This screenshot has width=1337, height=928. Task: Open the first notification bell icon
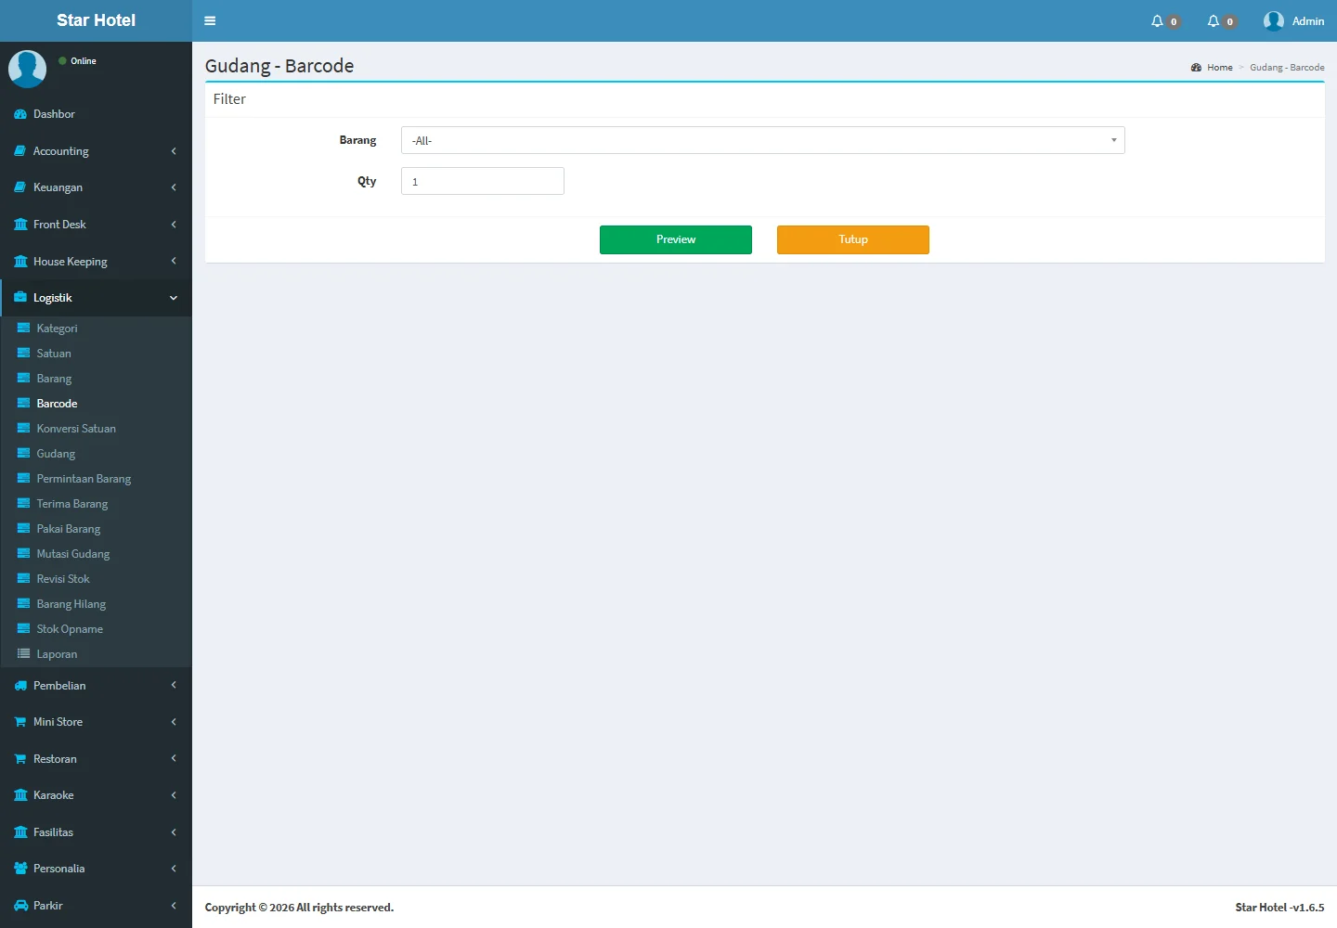[x=1157, y=20]
